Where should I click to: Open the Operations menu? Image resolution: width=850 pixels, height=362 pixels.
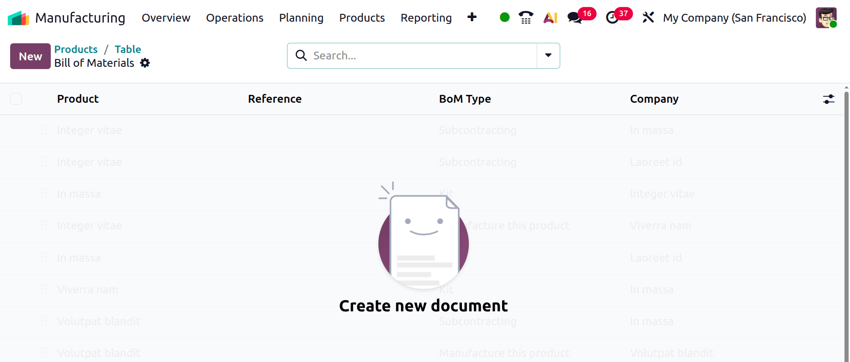[235, 18]
